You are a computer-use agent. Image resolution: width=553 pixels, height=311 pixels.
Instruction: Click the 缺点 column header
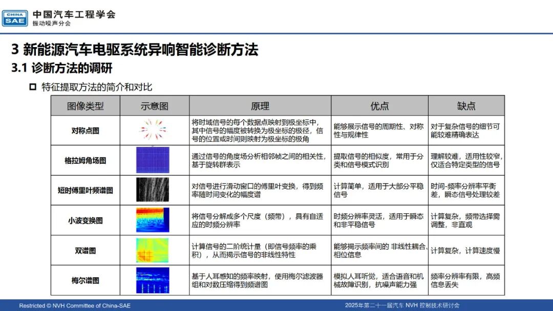pos(466,106)
